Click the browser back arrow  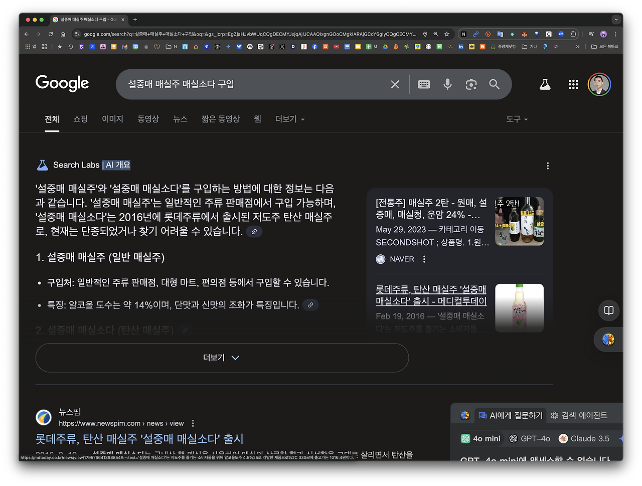(27, 34)
